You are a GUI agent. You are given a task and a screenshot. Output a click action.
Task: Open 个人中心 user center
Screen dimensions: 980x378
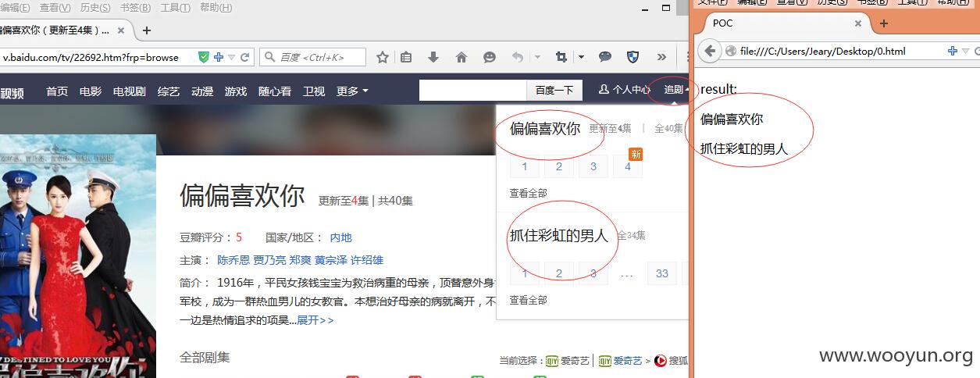(x=625, y=90)
